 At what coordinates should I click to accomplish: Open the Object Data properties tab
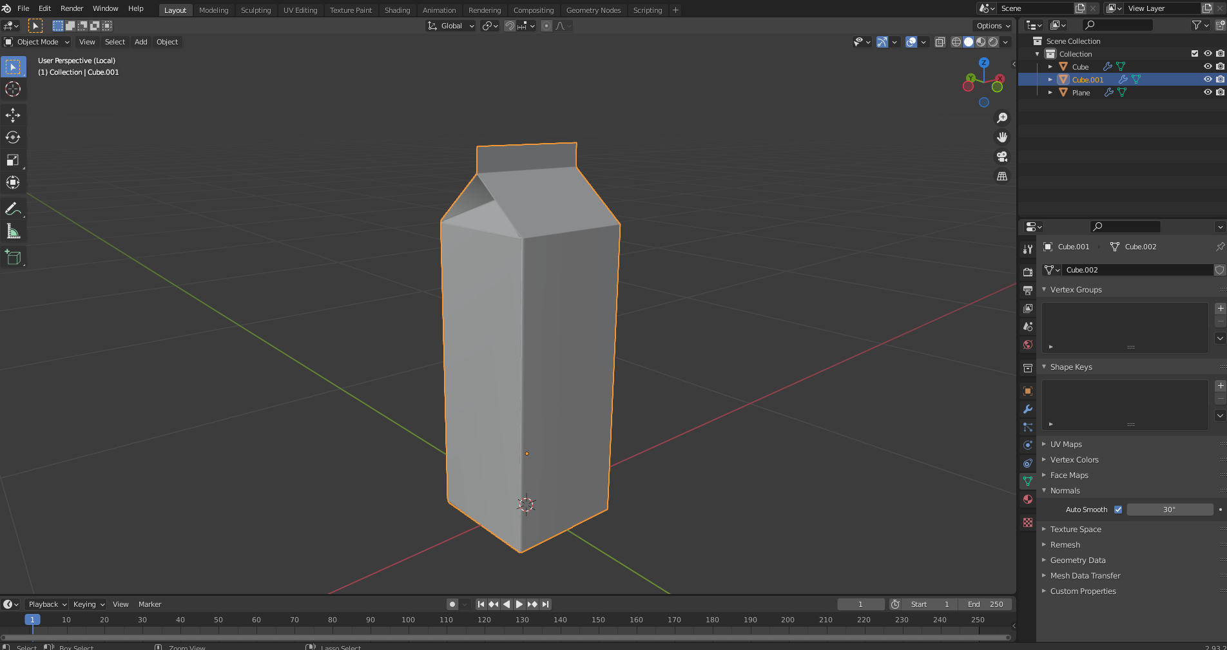(1028, 481)
